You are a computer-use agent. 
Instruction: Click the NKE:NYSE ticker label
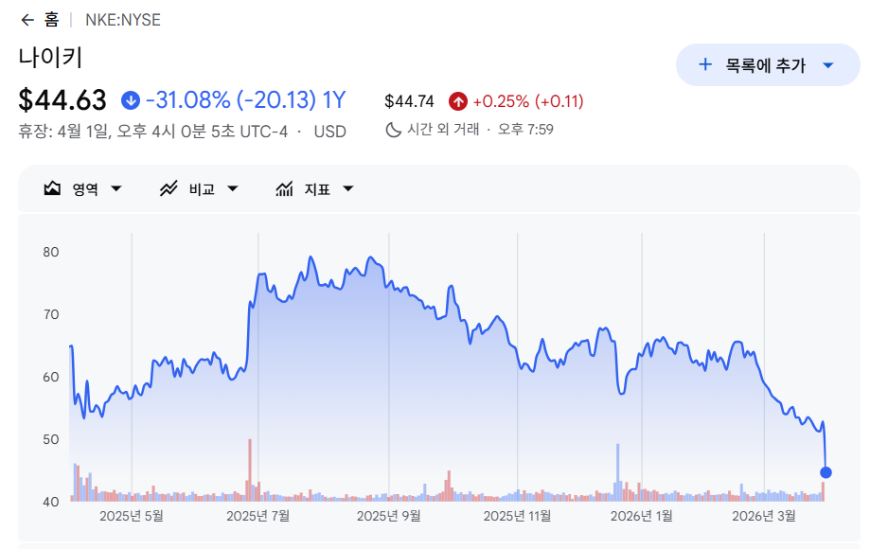tap(123, 20)
